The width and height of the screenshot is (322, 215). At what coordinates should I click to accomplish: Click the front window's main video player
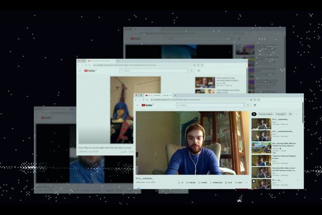(x=193, y=143)
